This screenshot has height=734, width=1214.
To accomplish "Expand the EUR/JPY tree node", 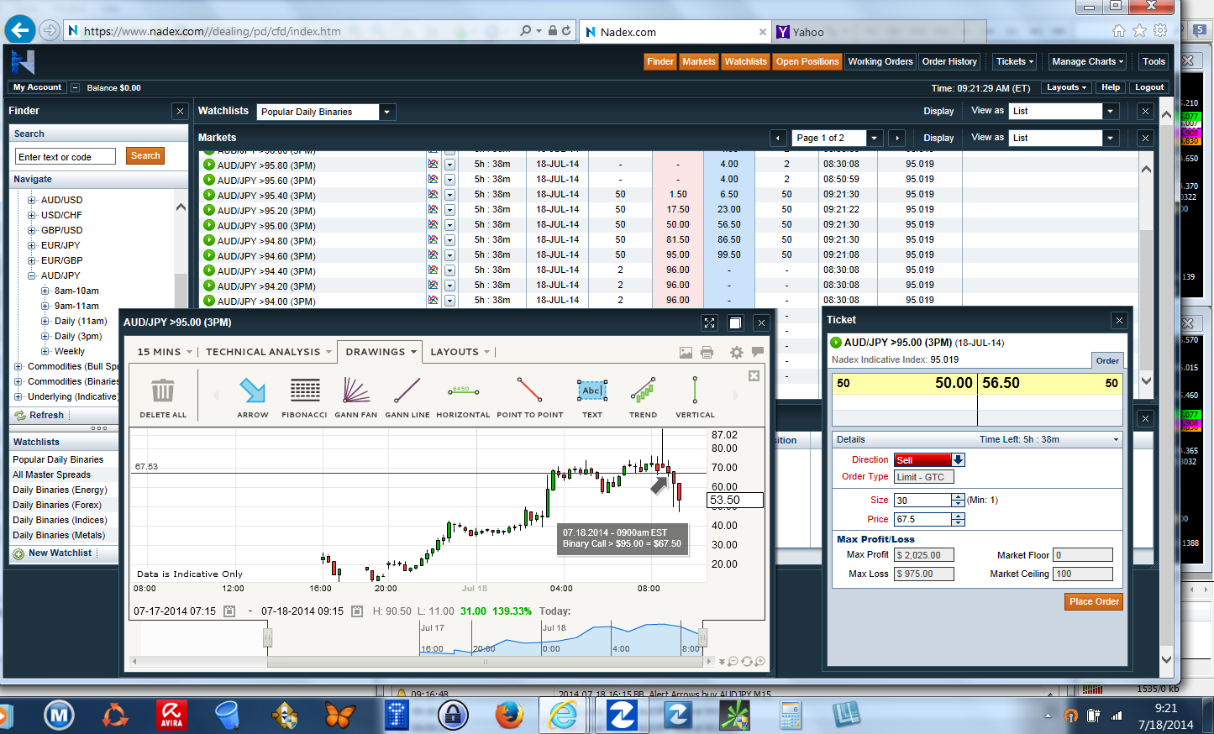I will coord(32,245).
